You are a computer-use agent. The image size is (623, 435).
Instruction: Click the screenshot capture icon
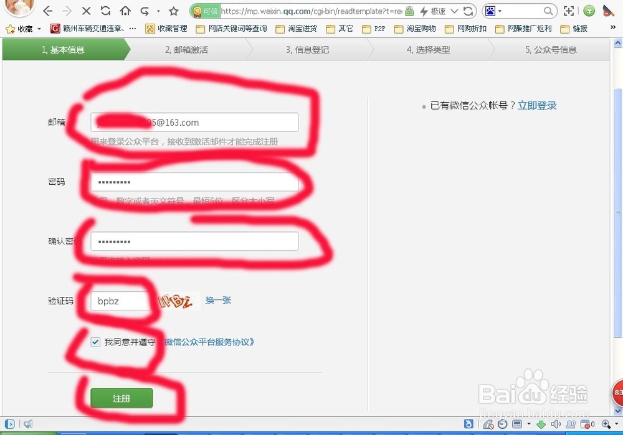coord(569,11)
